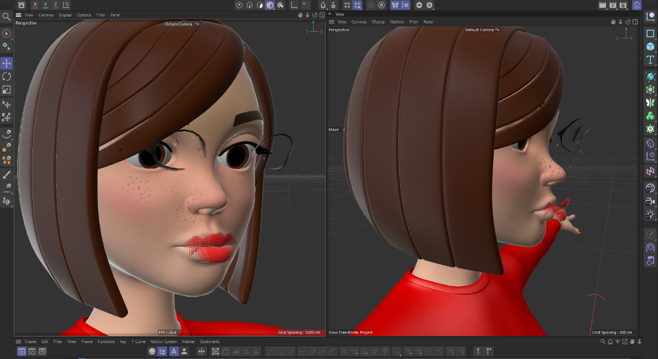Toggle the Y axis lock in the top toolbar

[x=46, y=4]
